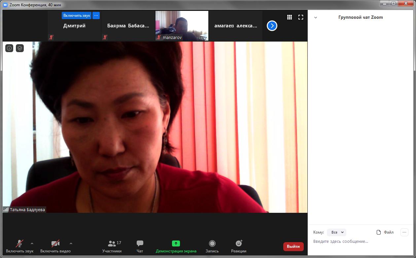The image size is (416, 258).
Task: Open more options on Дмитрий's tile
Action: click(x=96, y=16)
